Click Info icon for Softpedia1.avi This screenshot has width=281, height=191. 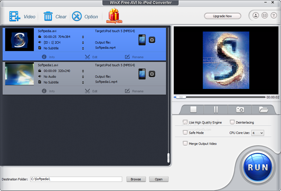pyautogui.click(x=44, y=91)
